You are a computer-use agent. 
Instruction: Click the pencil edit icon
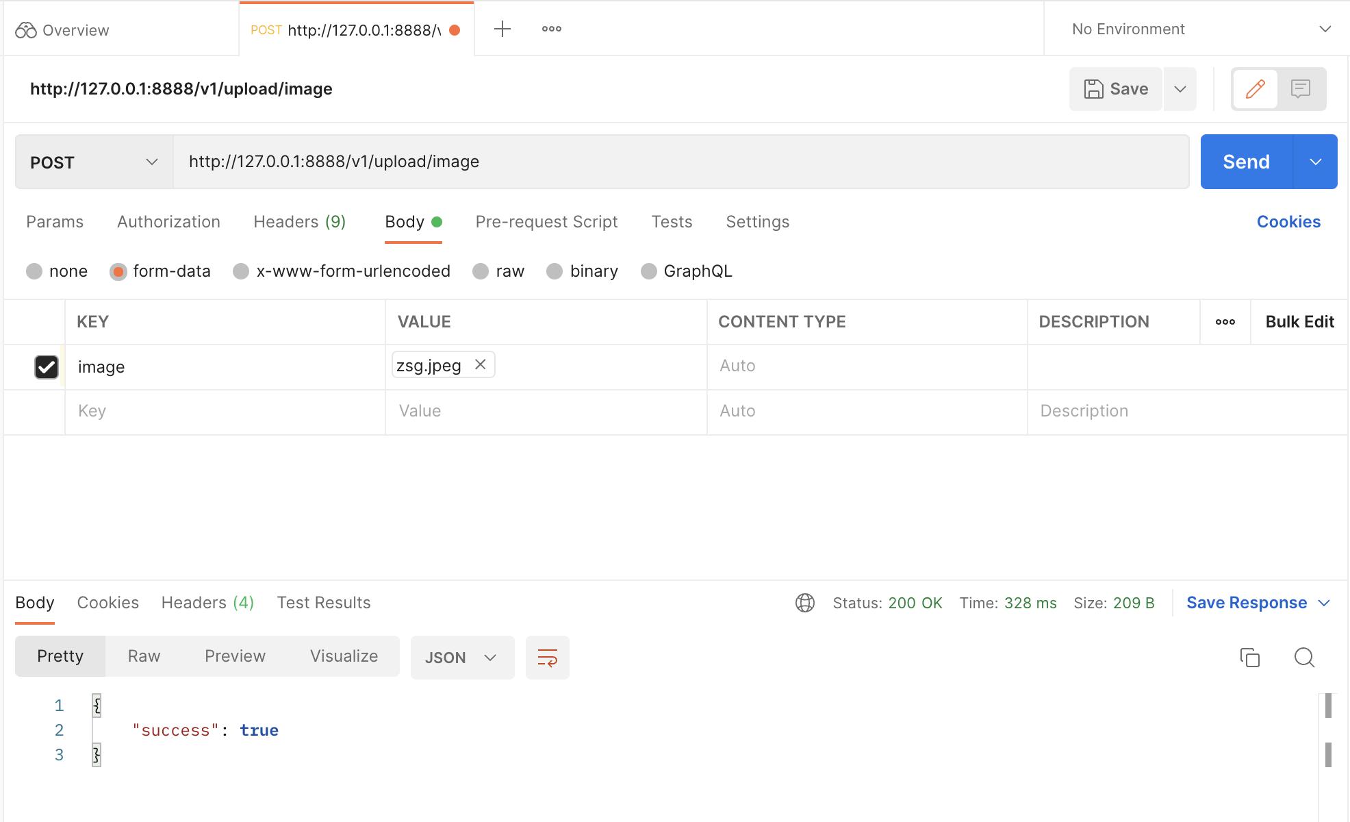1255,89
